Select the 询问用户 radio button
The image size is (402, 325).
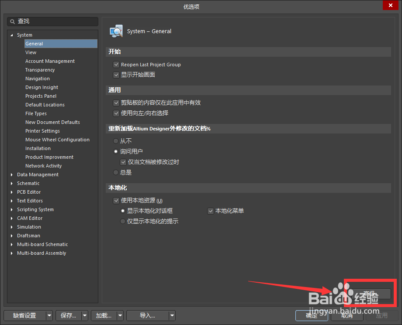coord(116,151)
